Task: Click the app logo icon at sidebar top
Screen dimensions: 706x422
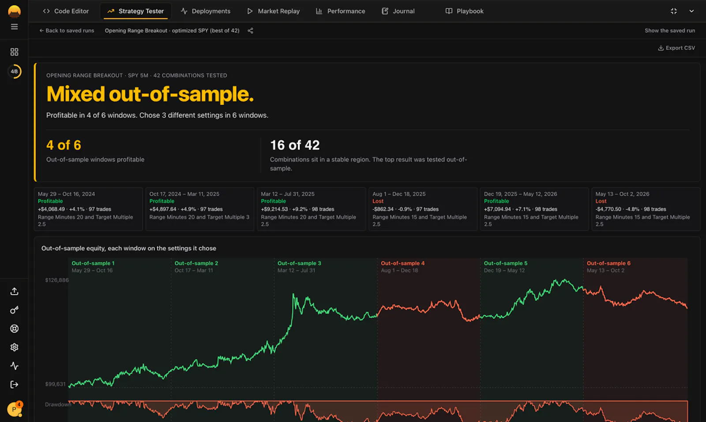Action: (x=14, y=11)
